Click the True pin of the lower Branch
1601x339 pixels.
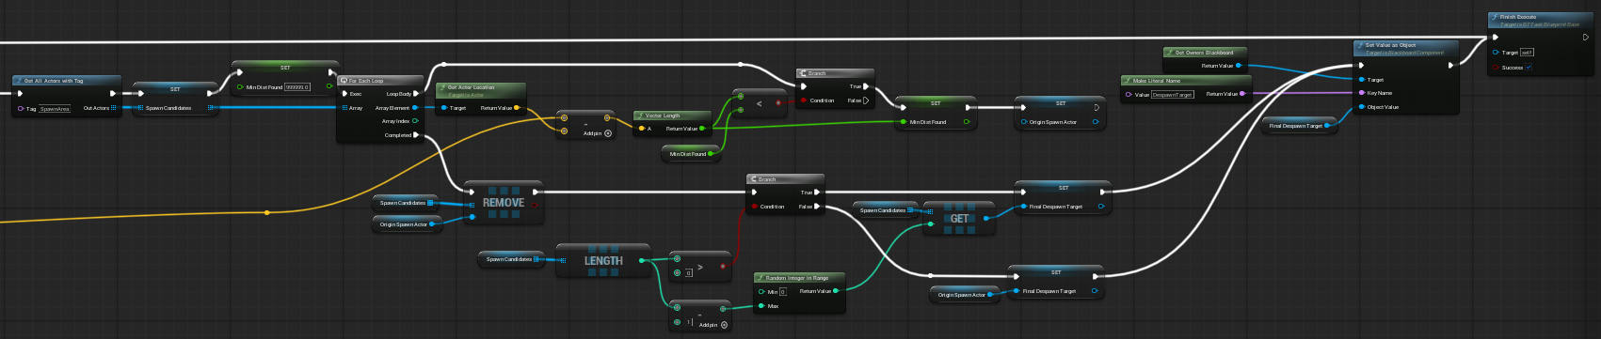(816, 193)
